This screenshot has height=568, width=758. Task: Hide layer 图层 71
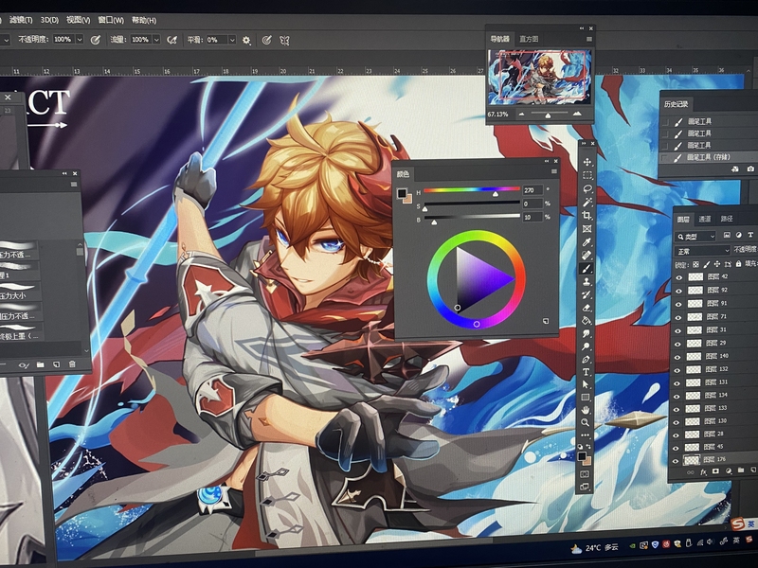(x=678, y=317)
